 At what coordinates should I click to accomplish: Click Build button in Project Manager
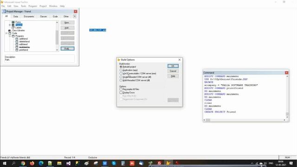pyautogui.click(x=67, y=49)
